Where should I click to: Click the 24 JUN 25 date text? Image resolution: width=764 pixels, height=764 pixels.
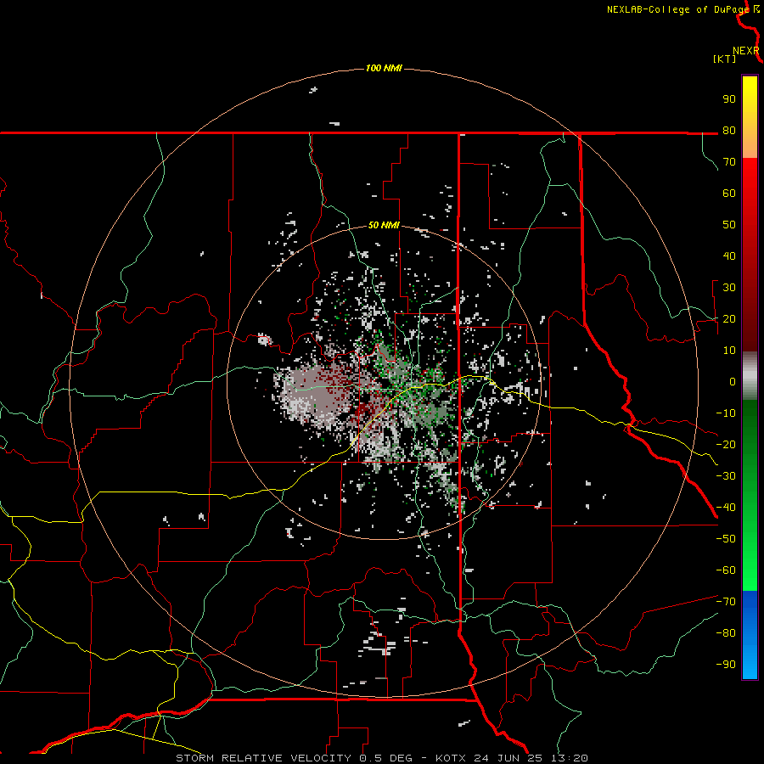508,758
